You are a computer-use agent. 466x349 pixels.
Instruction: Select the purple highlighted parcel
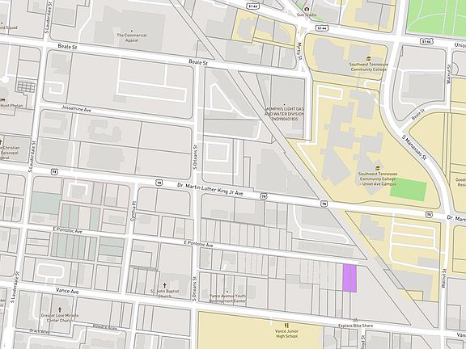pyautogui.click(x=349, y=278)
